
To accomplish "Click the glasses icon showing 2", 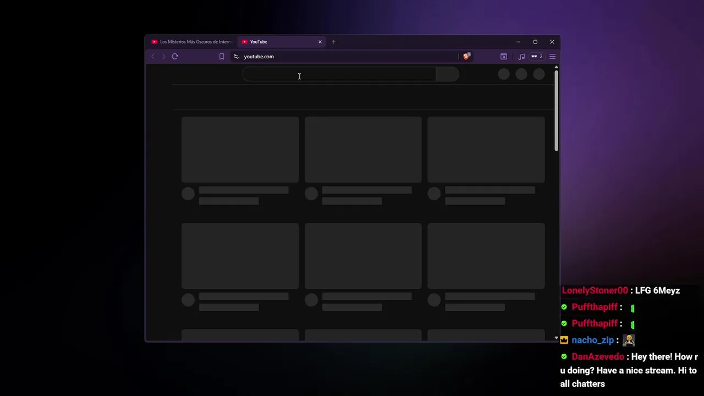I will (x=537, y=56).
